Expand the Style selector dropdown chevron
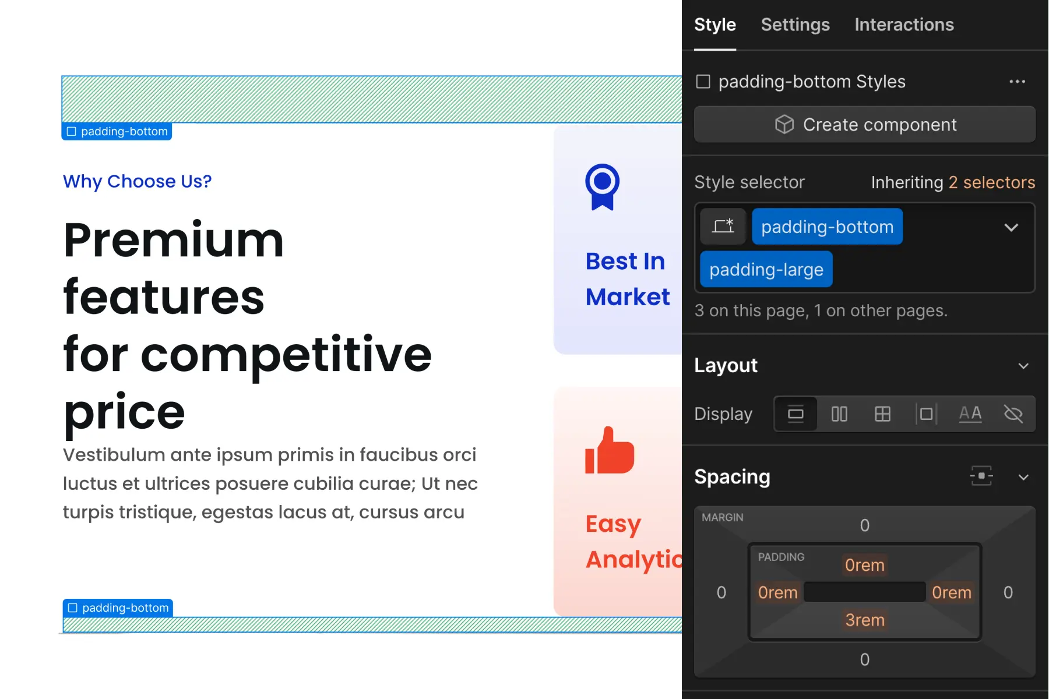Image resolution: width=1049 pixels, height=699 pixels. [1012, 227]
